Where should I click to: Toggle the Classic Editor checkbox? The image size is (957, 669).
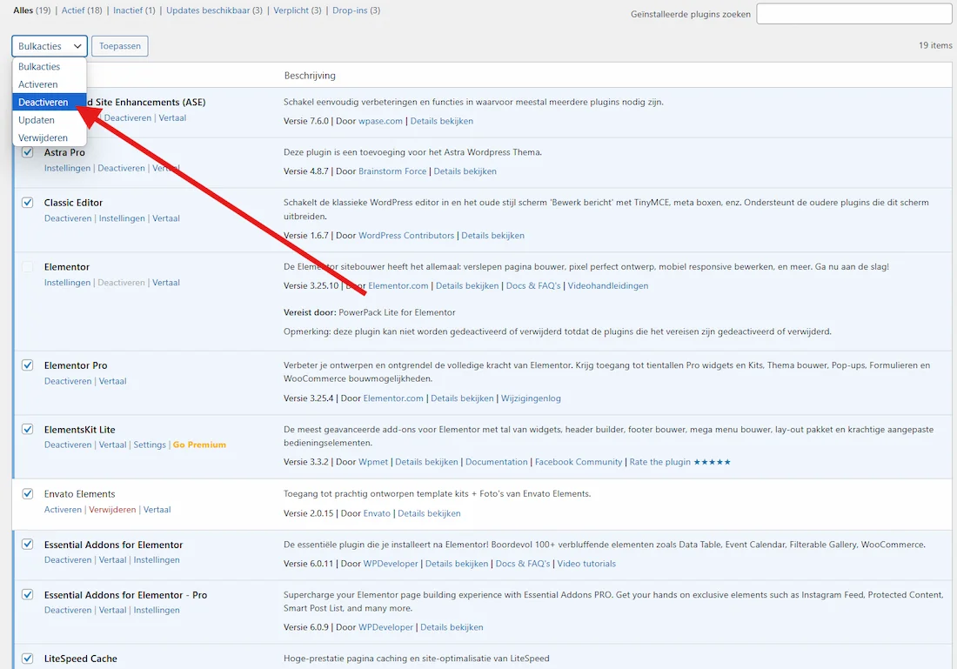click(x=28, y=203)
